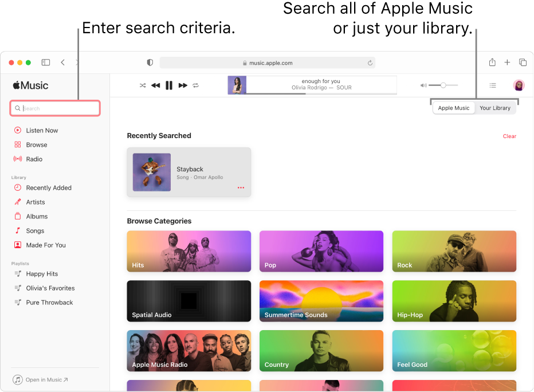Viewport: 534px width, 392px height.
Task: Click the SOUR album artwork
Action: (237, 85)
